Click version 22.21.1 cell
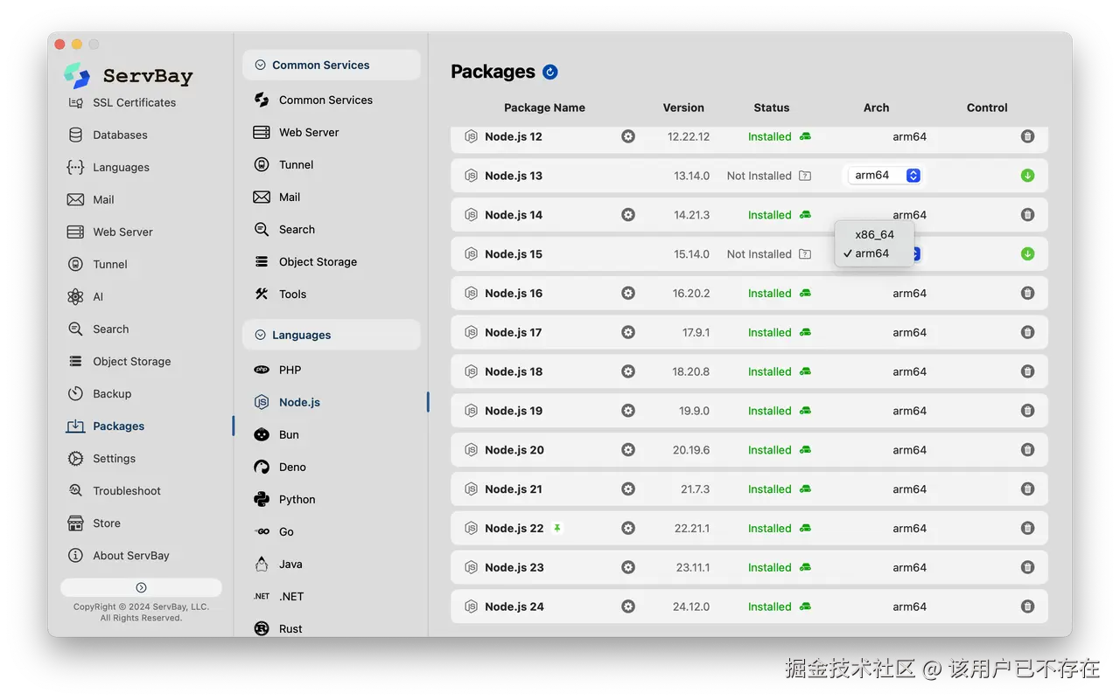Image resolution: width=1120 pixels, height=700 pixels. click(692, 529)
